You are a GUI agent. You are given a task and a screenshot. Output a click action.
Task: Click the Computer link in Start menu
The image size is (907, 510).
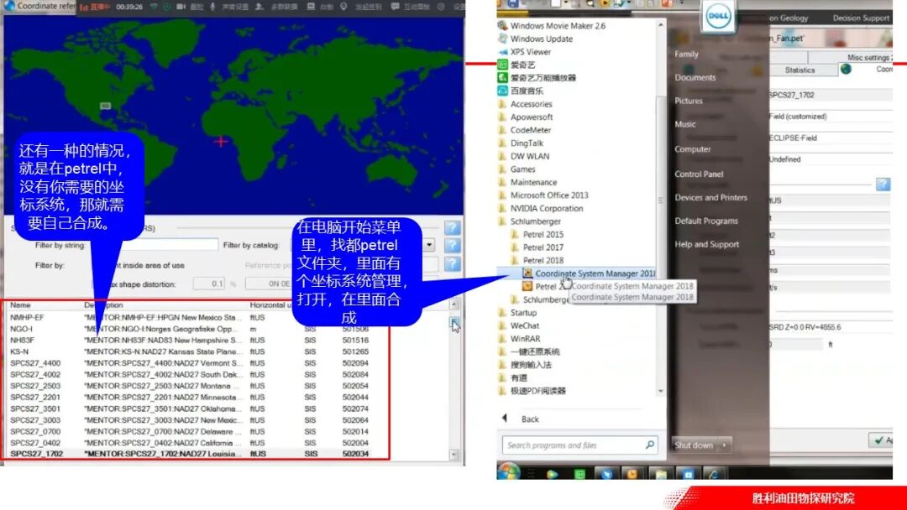(x=692, y=149)
